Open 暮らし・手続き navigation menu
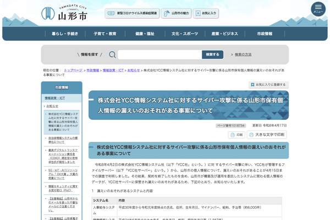 [x=65, y=34]
